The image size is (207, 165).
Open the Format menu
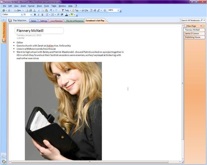(31, 6)
